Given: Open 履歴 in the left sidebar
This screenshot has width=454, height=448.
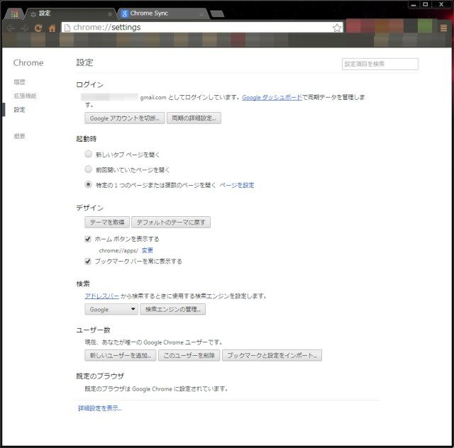Looking at the screenshot, I should click(x=19, y=82).
